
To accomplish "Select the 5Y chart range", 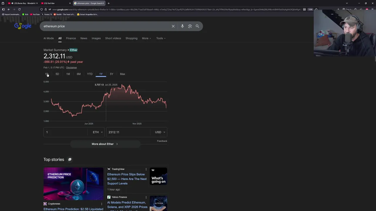I will (112, 74).
